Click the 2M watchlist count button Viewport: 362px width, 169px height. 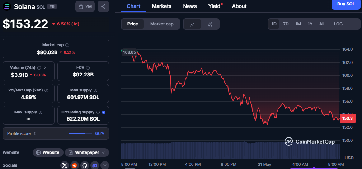coord(85,6)
